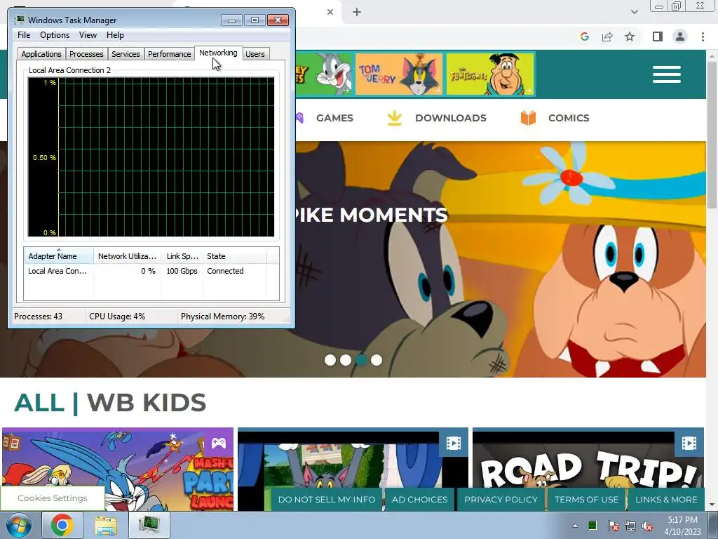718x539 pixels.
Task: Open the TERMS OF USE link
Action: tap(587, 500)
